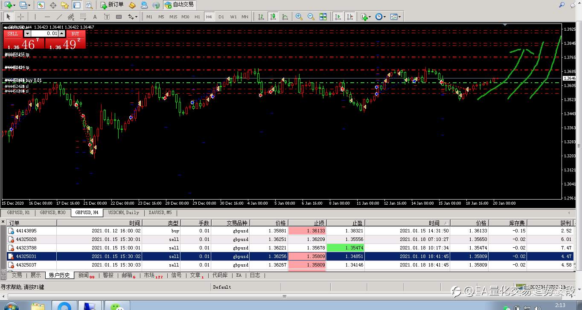This screenshot has width=582, height=310.
Task: Select the text 'A' tool
Action: pos(95,17)
